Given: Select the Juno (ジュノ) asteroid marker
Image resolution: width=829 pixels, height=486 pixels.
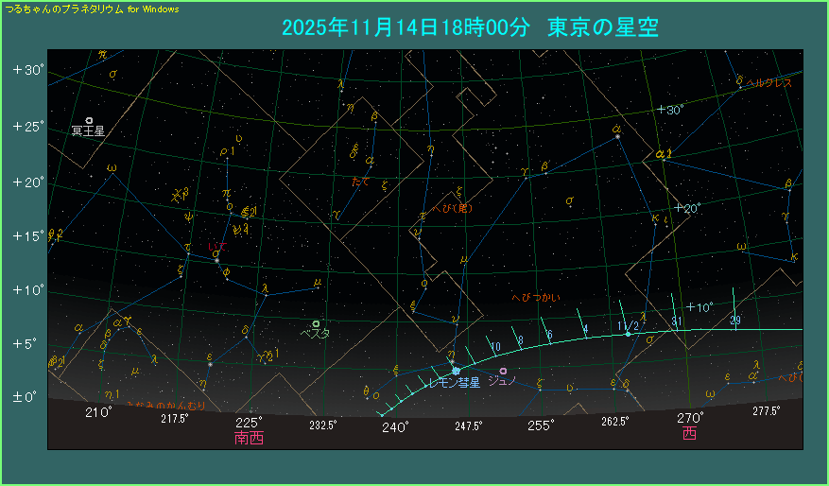Looking at the screenshot, I should [503, 371].
